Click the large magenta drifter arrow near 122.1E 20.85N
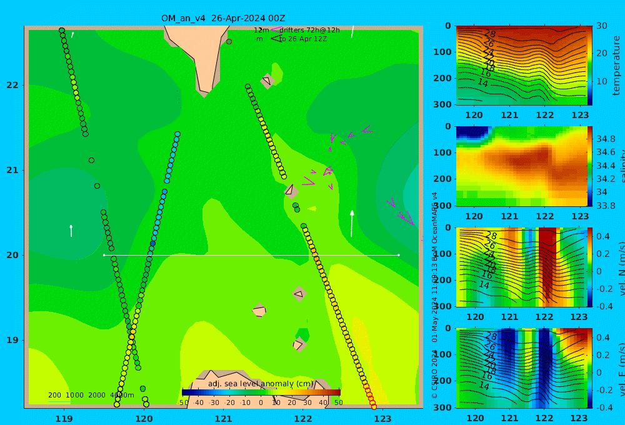625x425 pixels. pos(309,181)
